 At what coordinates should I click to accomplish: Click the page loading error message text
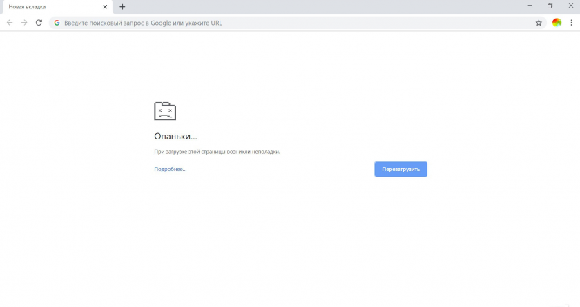(x=217, y=152)
